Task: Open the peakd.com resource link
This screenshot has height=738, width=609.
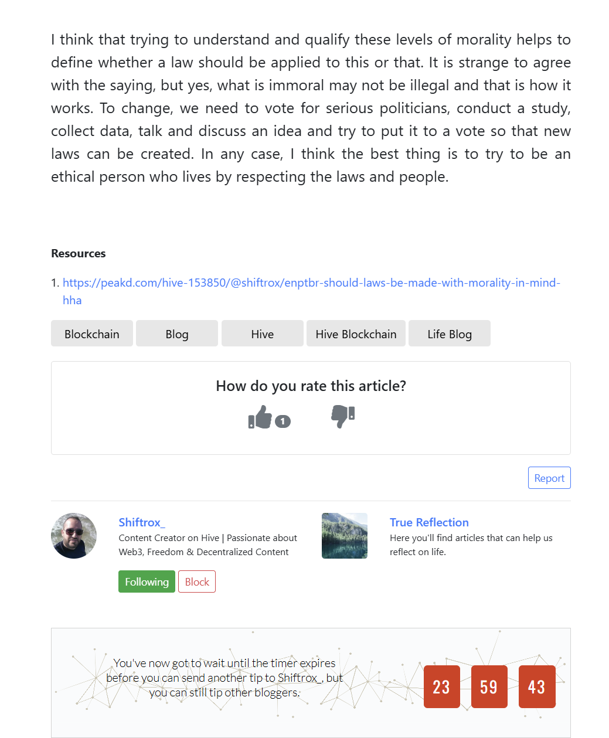Action: click(x=311, y=291)
